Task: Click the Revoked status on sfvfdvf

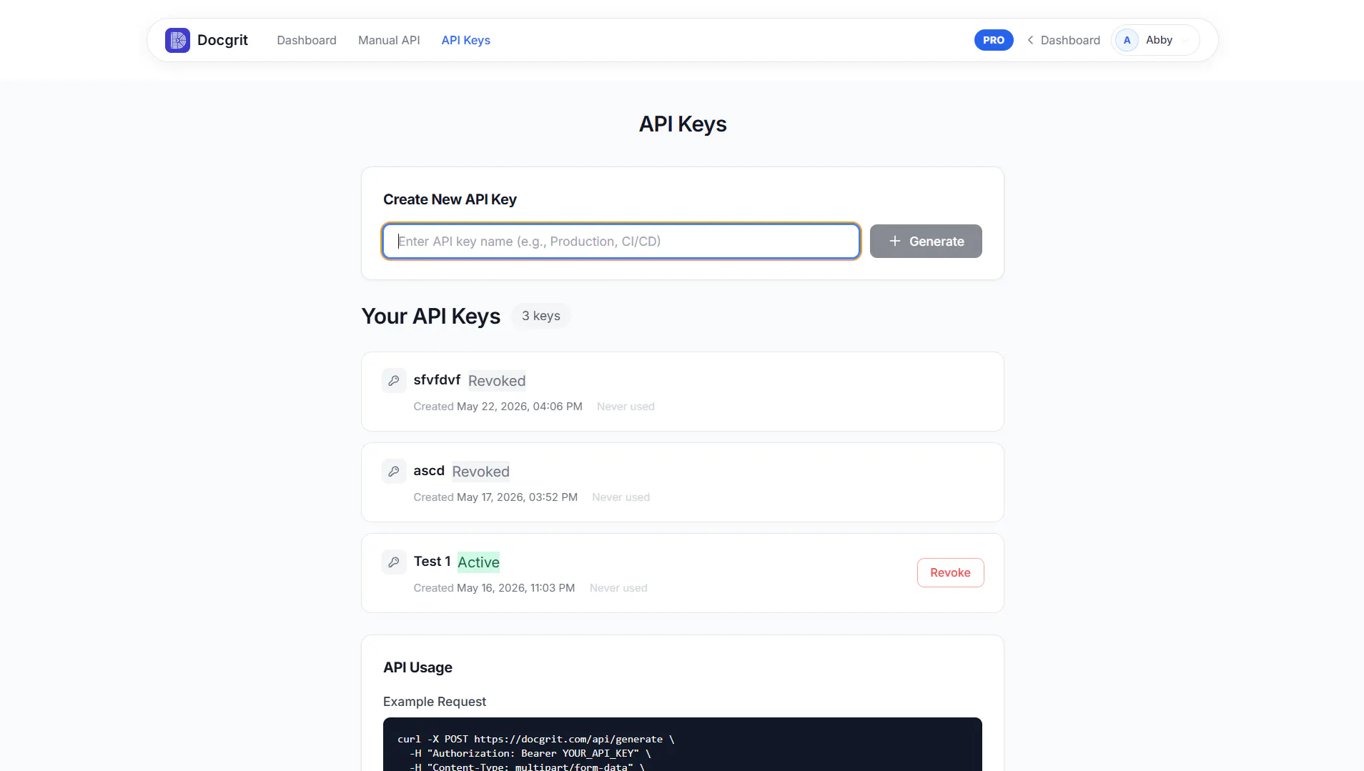Action: [x=497, y=381]
